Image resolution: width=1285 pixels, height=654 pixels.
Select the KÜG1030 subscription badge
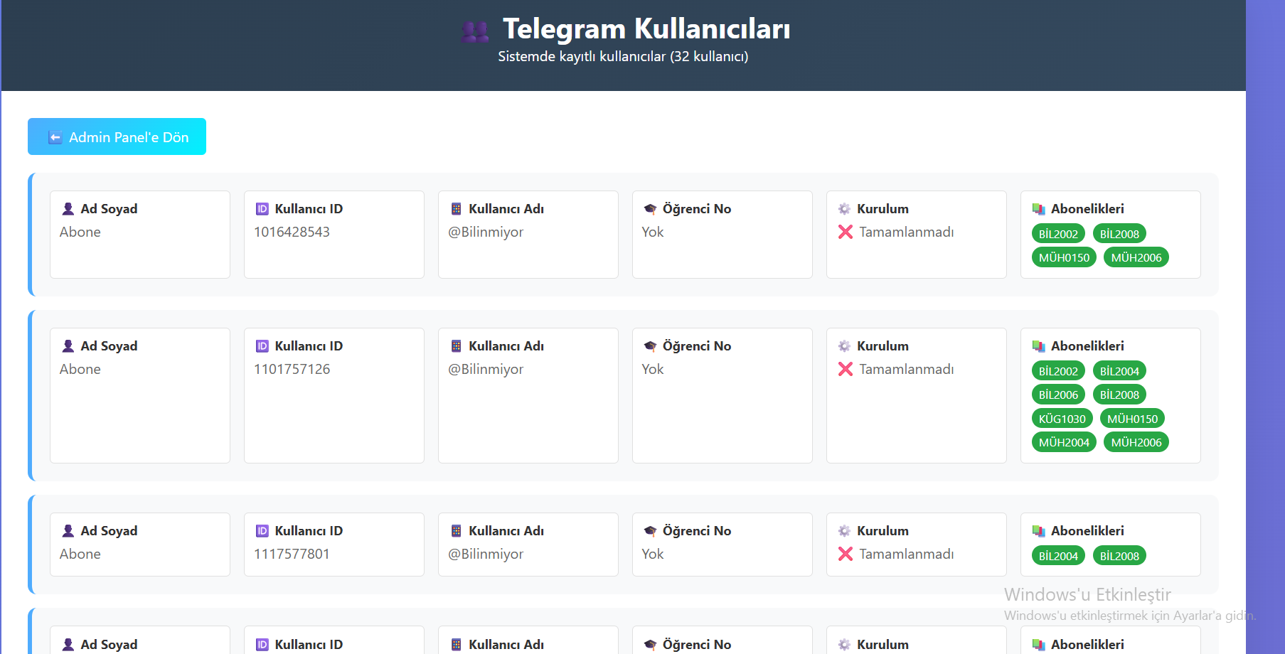click(x=1062, y=418)
